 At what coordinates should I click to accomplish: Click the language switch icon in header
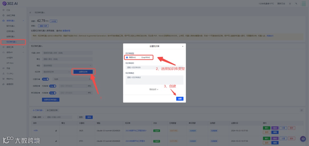click(x=296, y=3)
